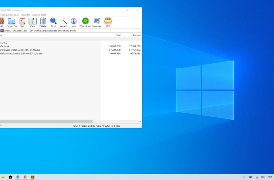
Task: Close the WinRAR window
Action: (137, 10)
